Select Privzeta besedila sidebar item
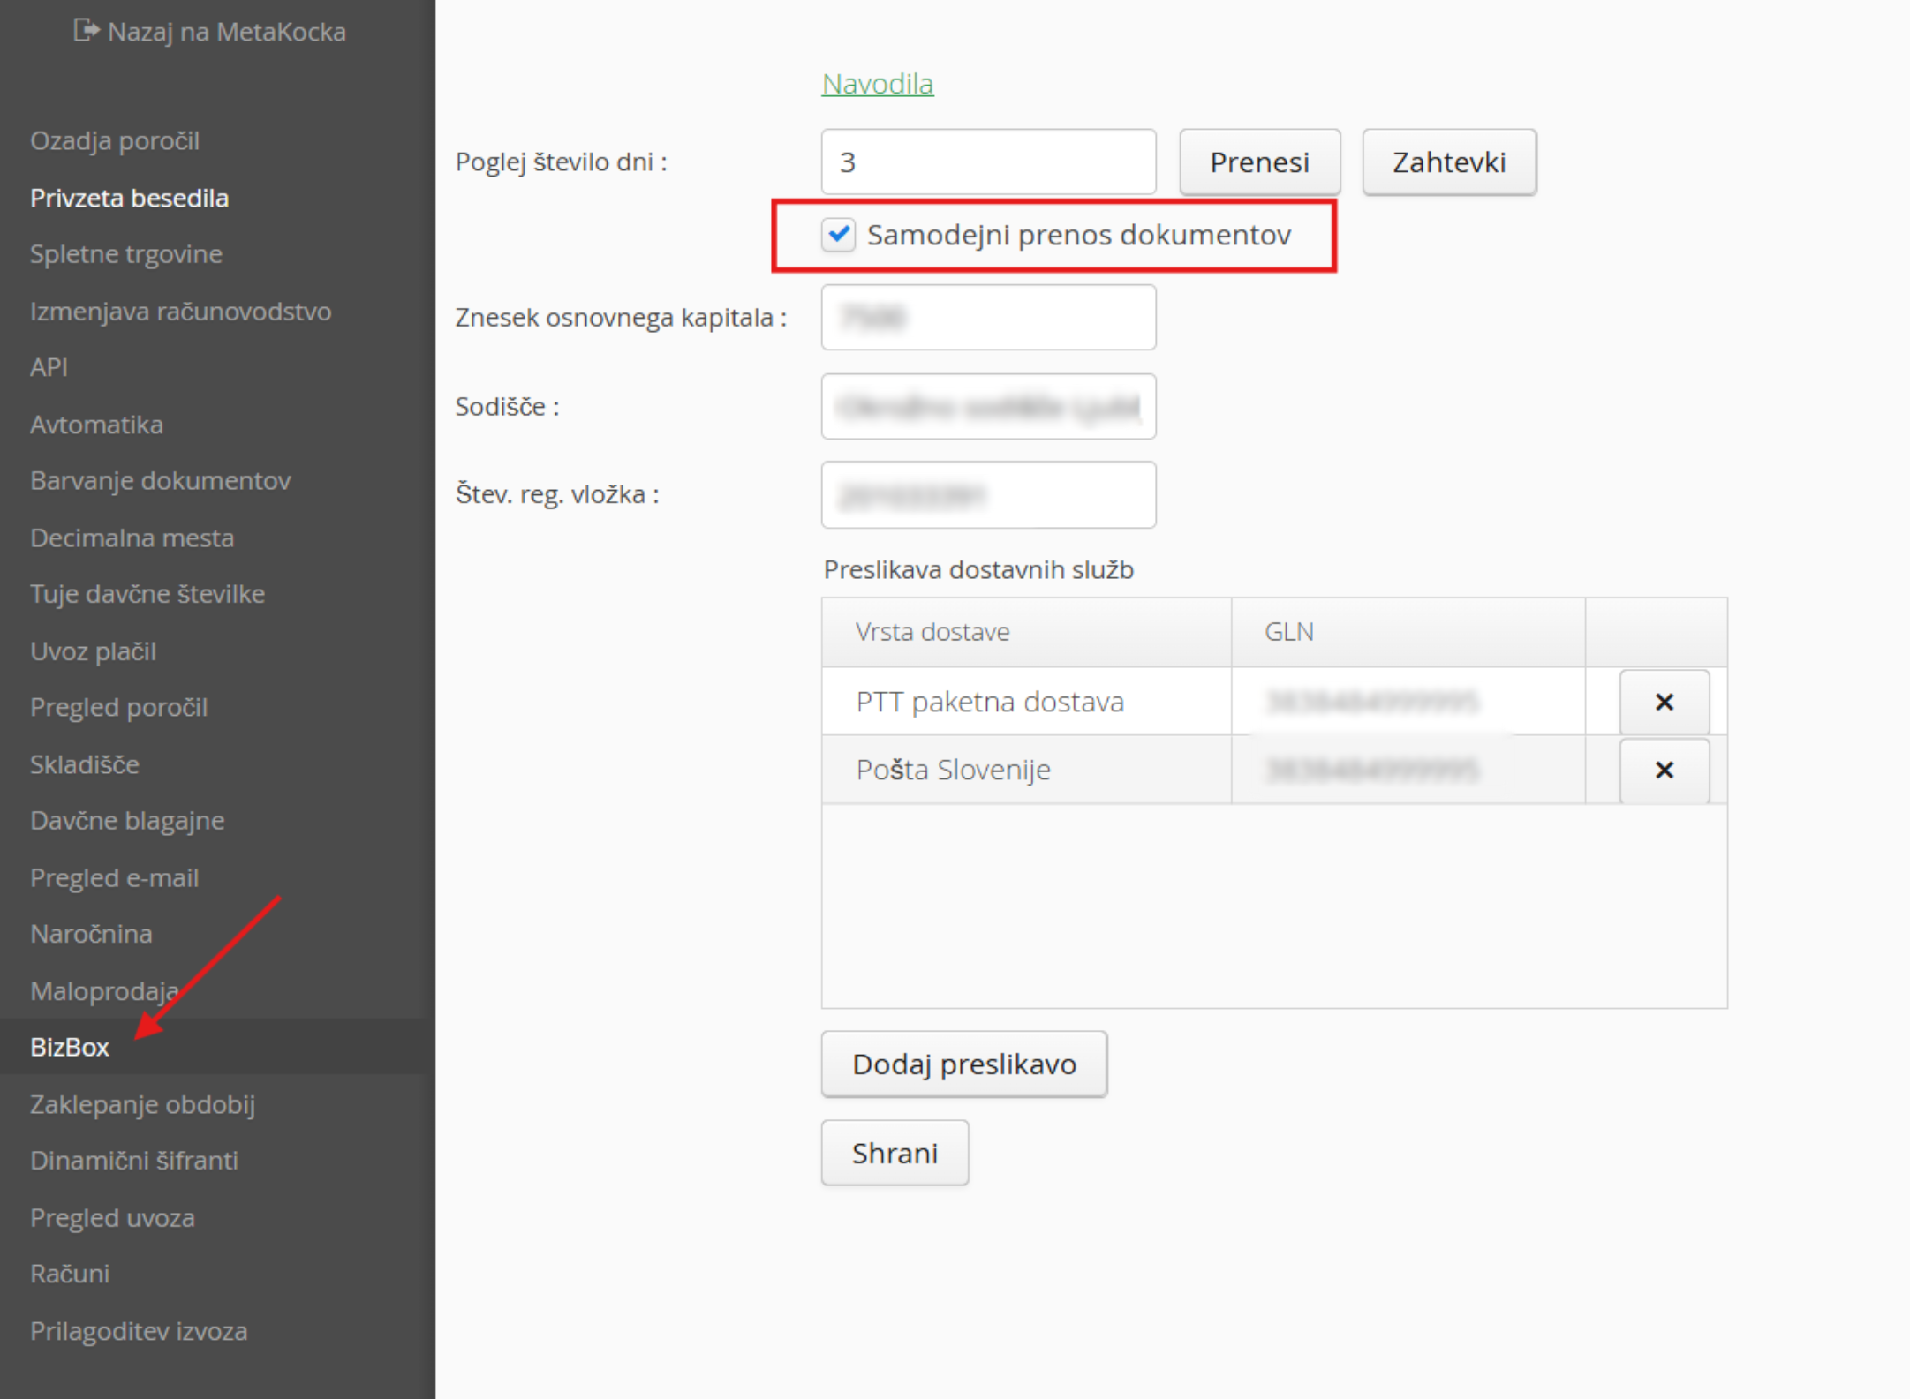This screenshot has height=1399, width=1910. (129, 198)
